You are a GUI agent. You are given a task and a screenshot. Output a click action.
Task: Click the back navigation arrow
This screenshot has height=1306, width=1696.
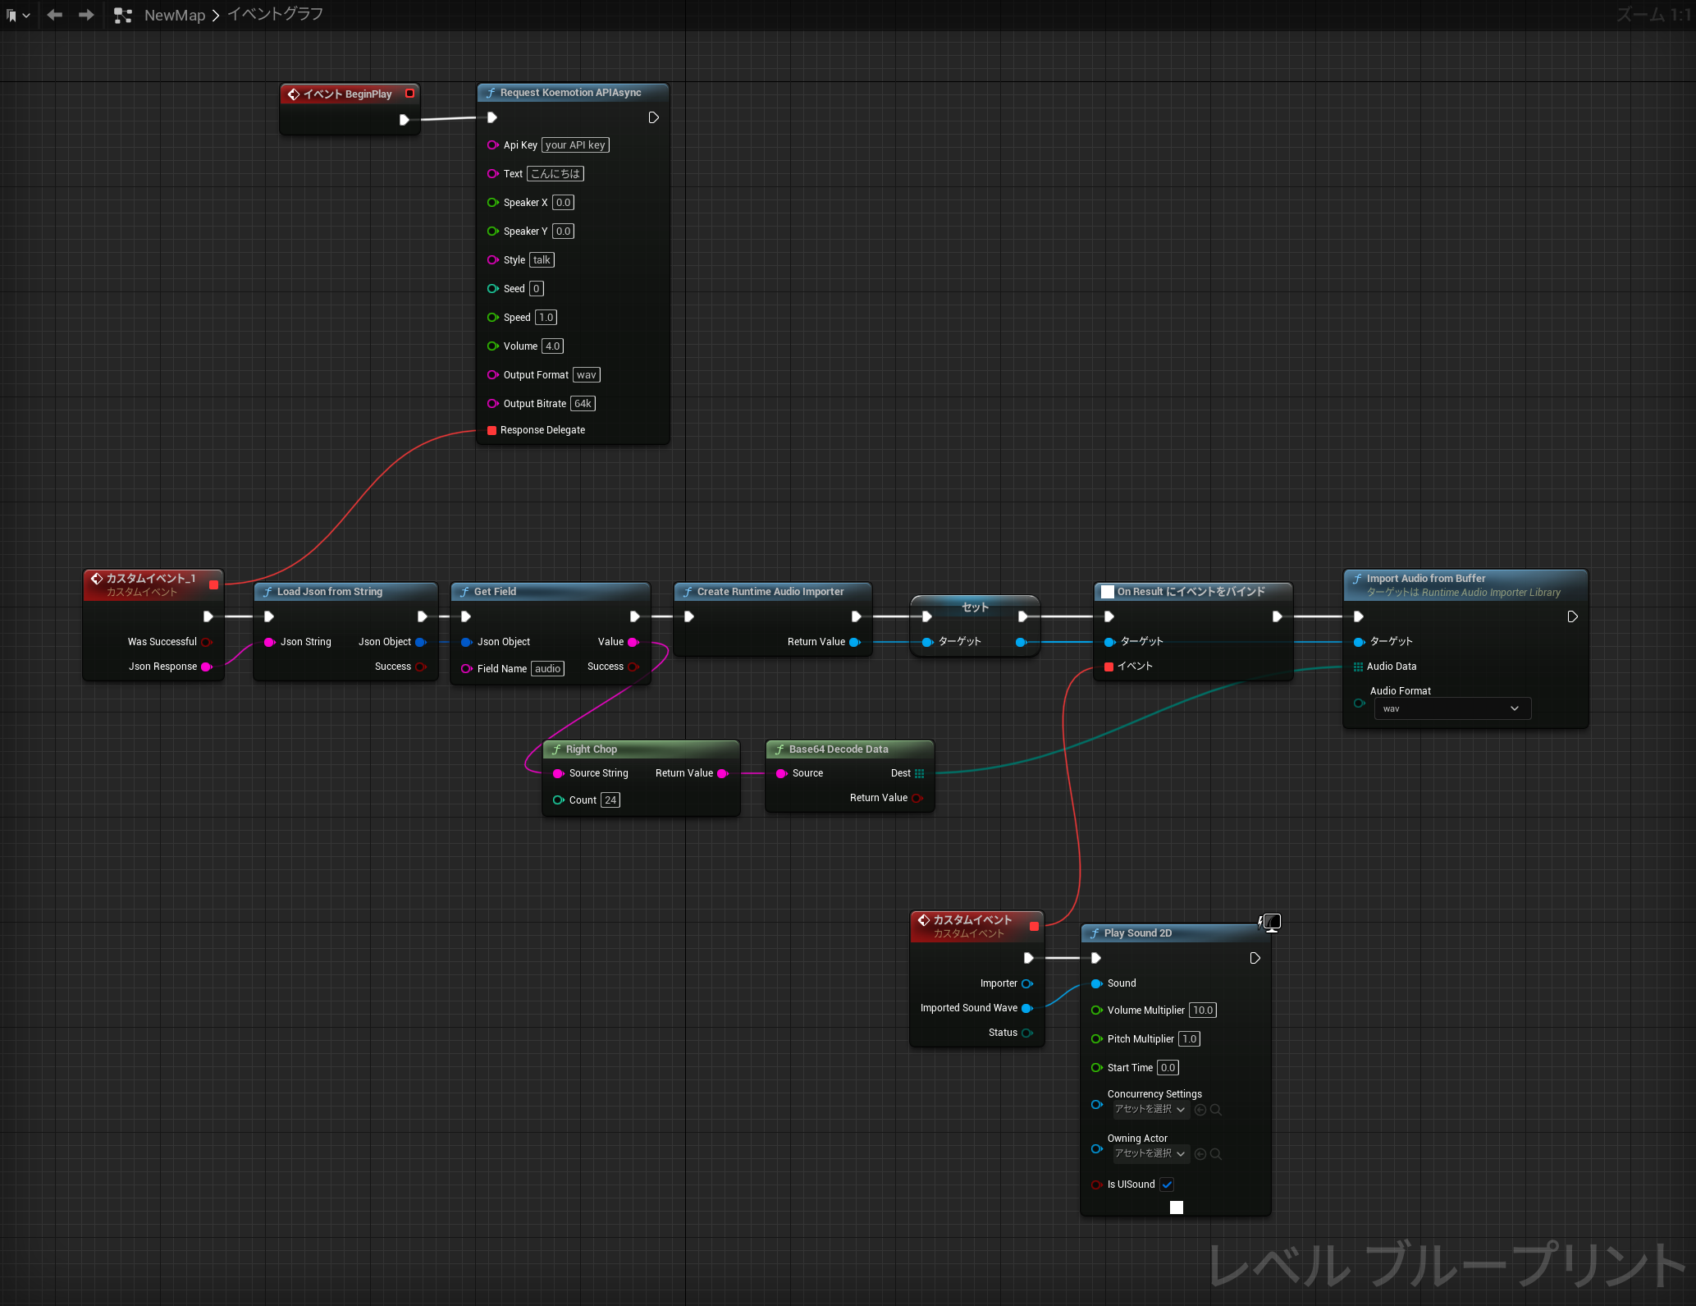[x=54, y=14]
